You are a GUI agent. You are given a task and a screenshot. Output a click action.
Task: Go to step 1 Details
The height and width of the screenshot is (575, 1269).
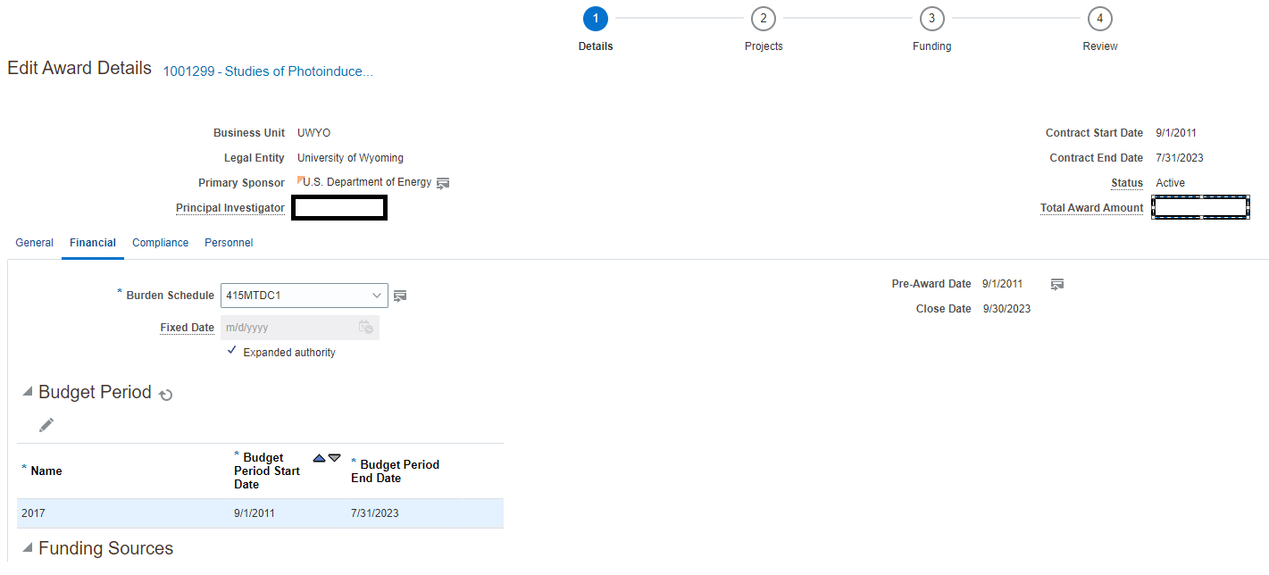click(x=596, y=19)
